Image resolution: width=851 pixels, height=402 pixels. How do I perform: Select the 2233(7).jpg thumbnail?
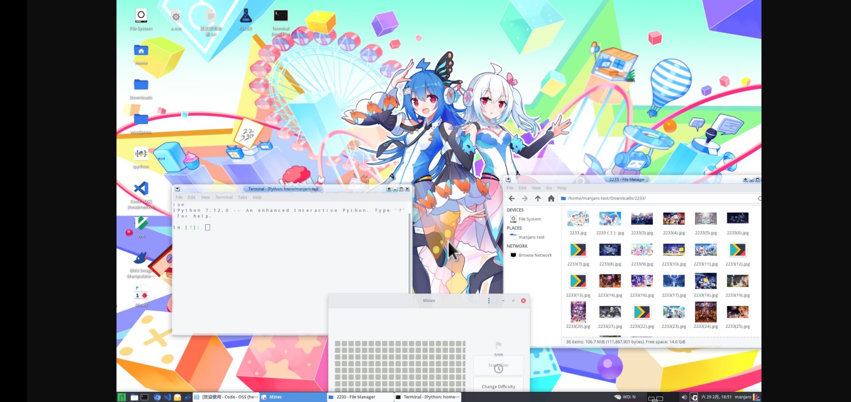pos(578,250)
